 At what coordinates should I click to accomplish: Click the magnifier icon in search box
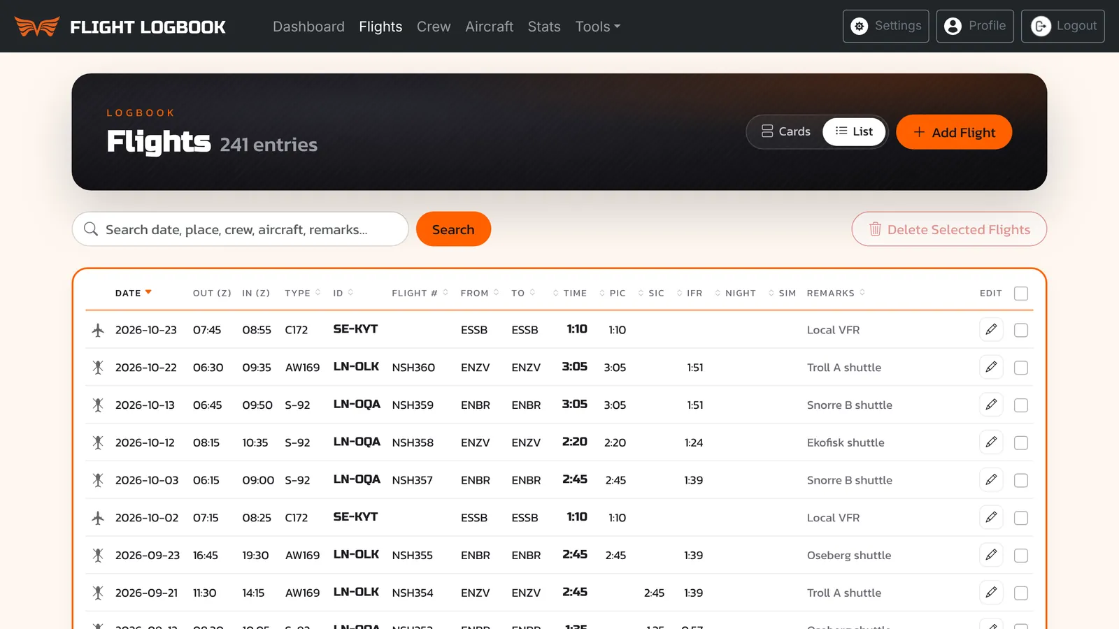[91, 229]
